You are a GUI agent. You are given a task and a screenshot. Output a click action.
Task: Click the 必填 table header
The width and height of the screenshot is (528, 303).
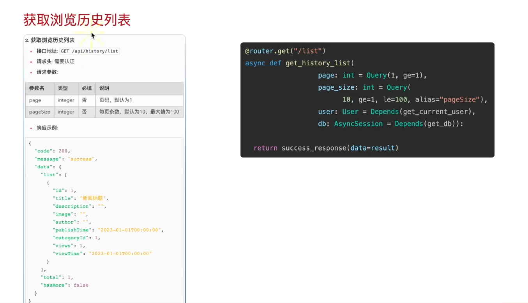(87, 88)
